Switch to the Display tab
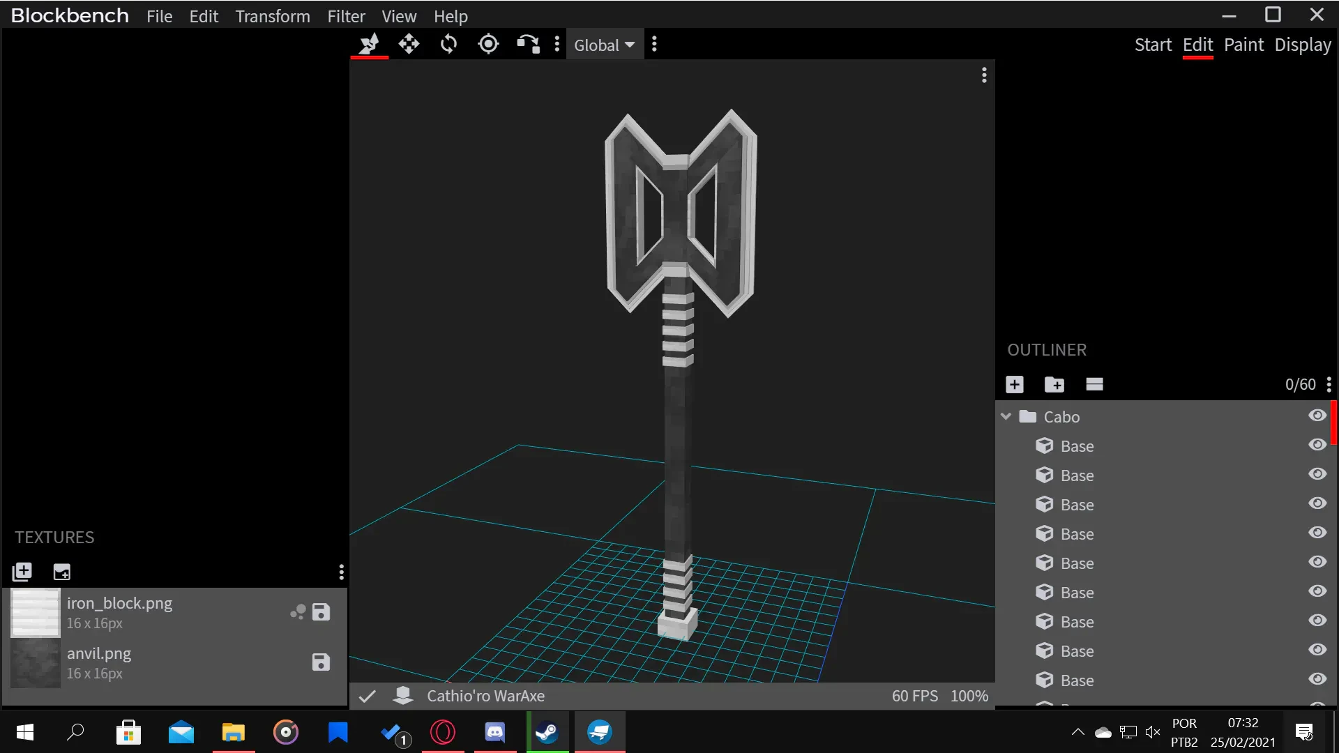Screen dimensions: 1339x753 tap(1303, 45)
